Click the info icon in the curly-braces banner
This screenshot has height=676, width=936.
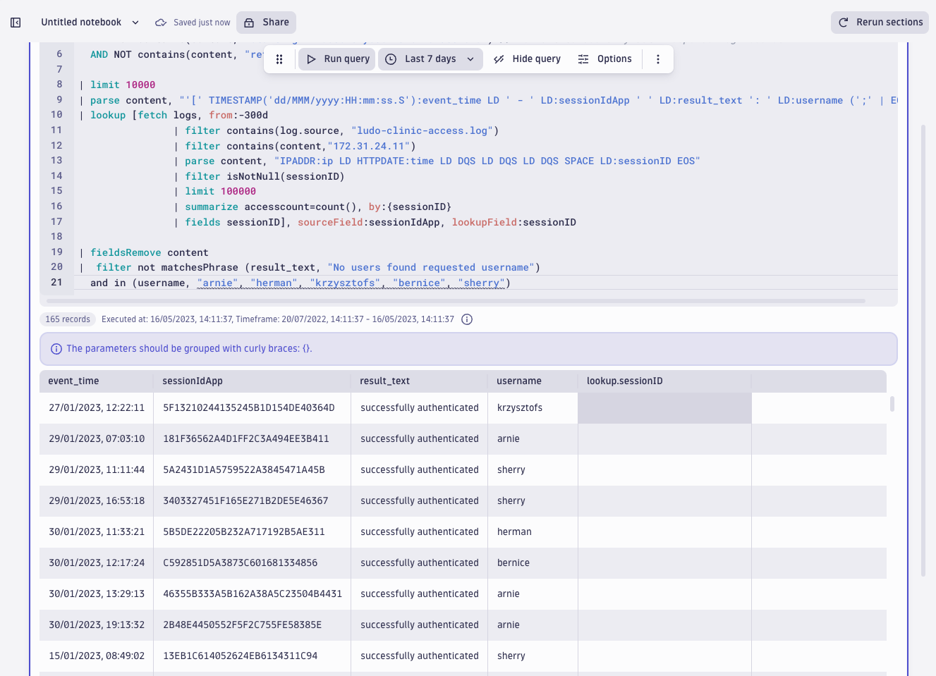[x=56, y=348]
